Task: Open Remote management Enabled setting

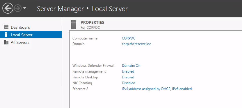Action: (x=128, y=71)
